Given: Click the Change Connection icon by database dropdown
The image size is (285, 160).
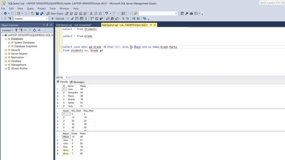Looking at the screenshot, I should 10,19.
